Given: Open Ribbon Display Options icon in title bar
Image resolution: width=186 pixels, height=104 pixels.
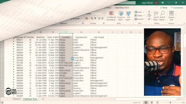Looking at the screenshot, I should pos(162,3).
